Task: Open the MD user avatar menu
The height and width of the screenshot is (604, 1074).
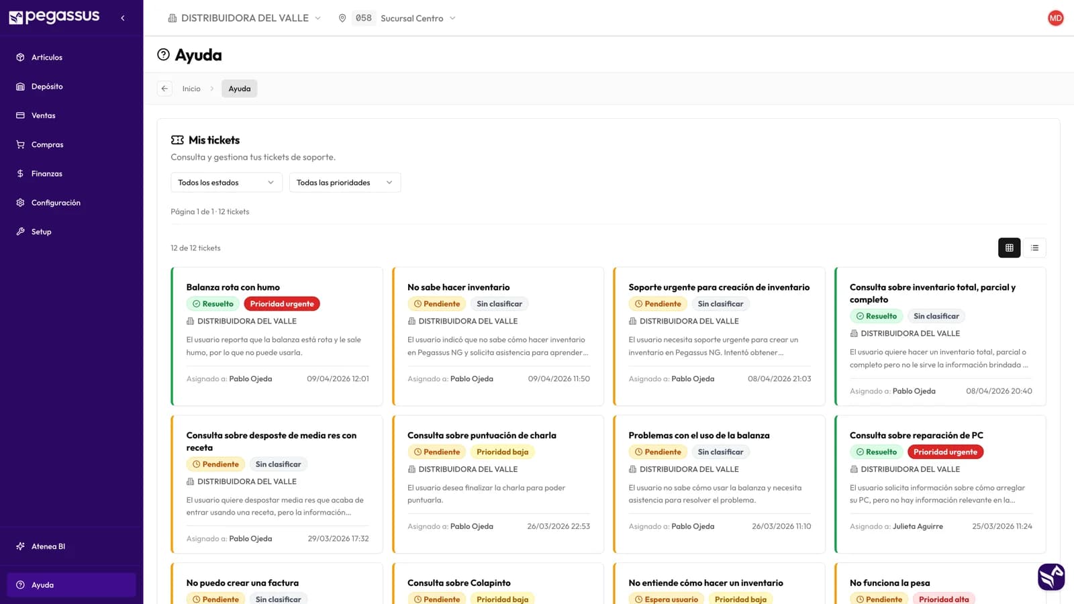Action: coord(1055,18)
